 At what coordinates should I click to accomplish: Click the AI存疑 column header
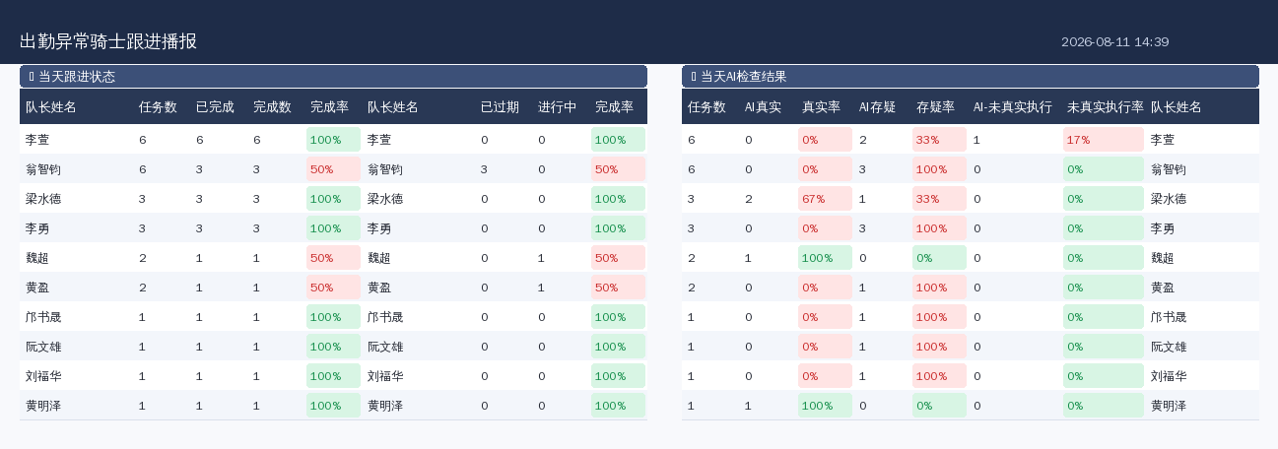(x=877, y=106)
